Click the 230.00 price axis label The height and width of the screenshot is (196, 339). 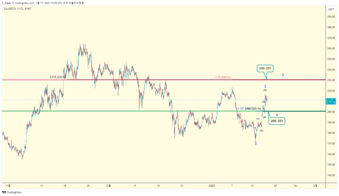(x=331, y=80)
